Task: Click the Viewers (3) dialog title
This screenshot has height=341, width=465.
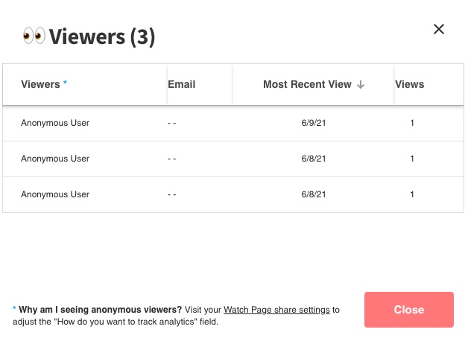Action: pos(102,36)
